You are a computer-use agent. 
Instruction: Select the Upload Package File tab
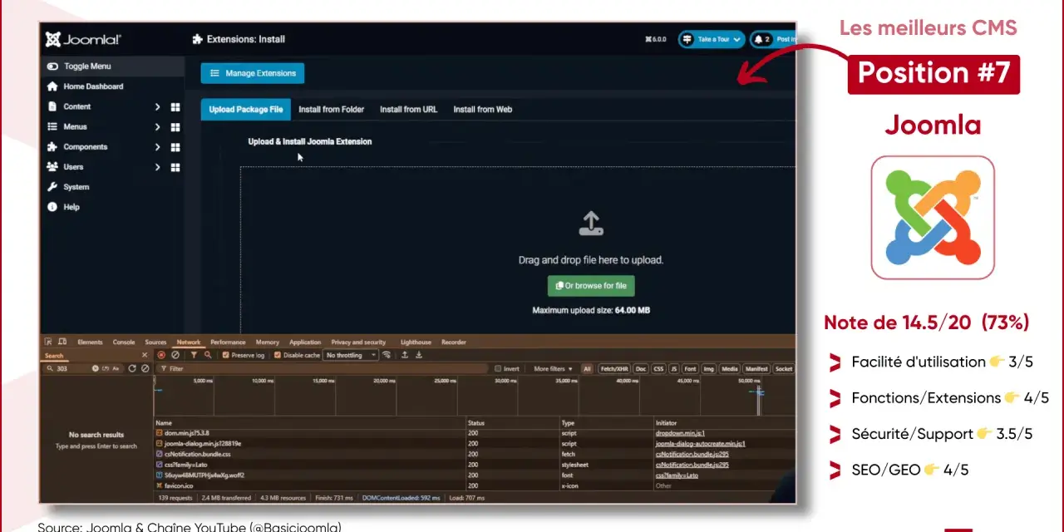245,110
